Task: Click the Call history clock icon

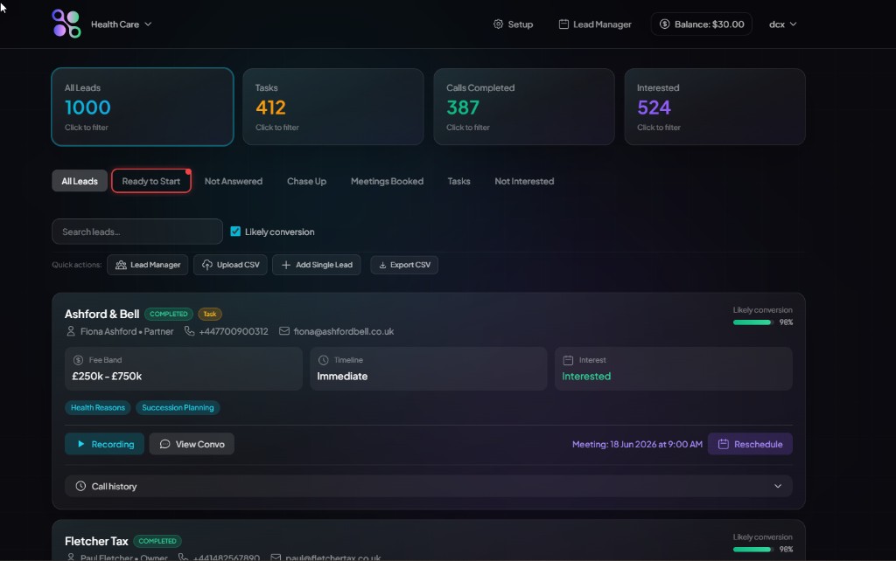Action: point(80,486)
